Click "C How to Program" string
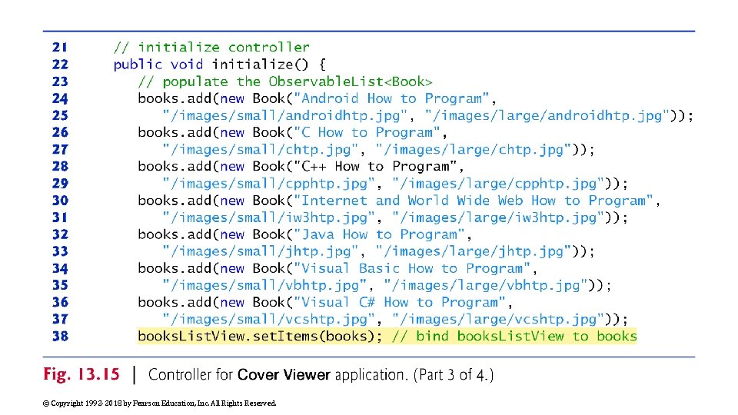Viewport: 738px width, 415px height. (367, 132)
